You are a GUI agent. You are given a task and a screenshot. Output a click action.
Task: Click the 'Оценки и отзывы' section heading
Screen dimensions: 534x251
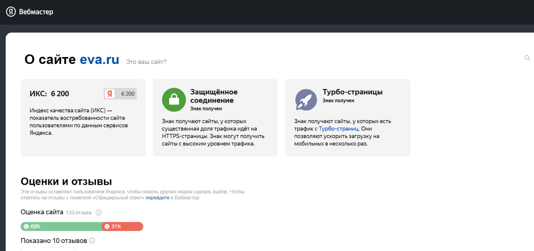(x=66, y=181)
